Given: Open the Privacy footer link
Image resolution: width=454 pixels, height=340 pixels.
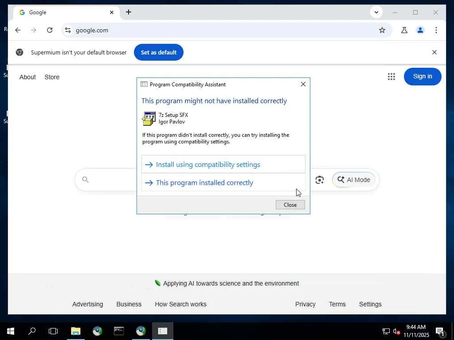Looking at the screenshot, I should pyautogui.click(x=305, y=304).
